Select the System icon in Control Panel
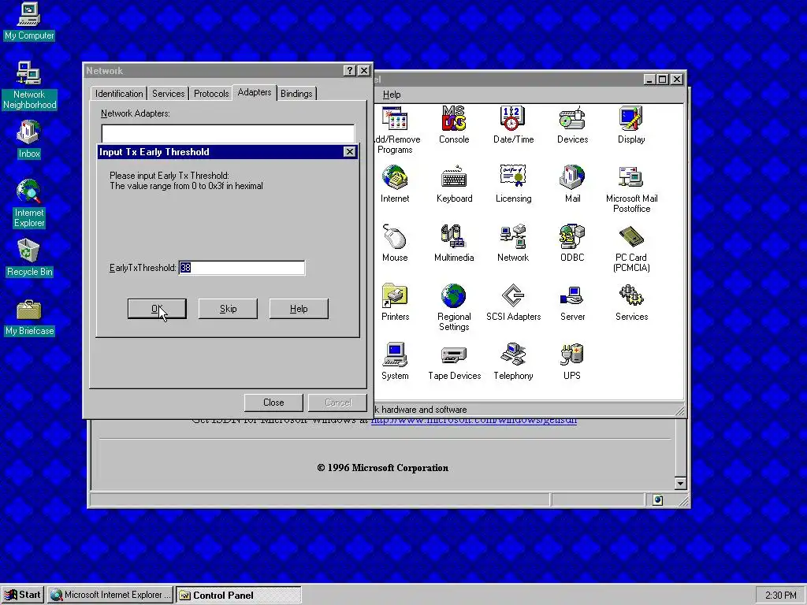The height and width of the screenshot is (605, 807). click(395, 361)
